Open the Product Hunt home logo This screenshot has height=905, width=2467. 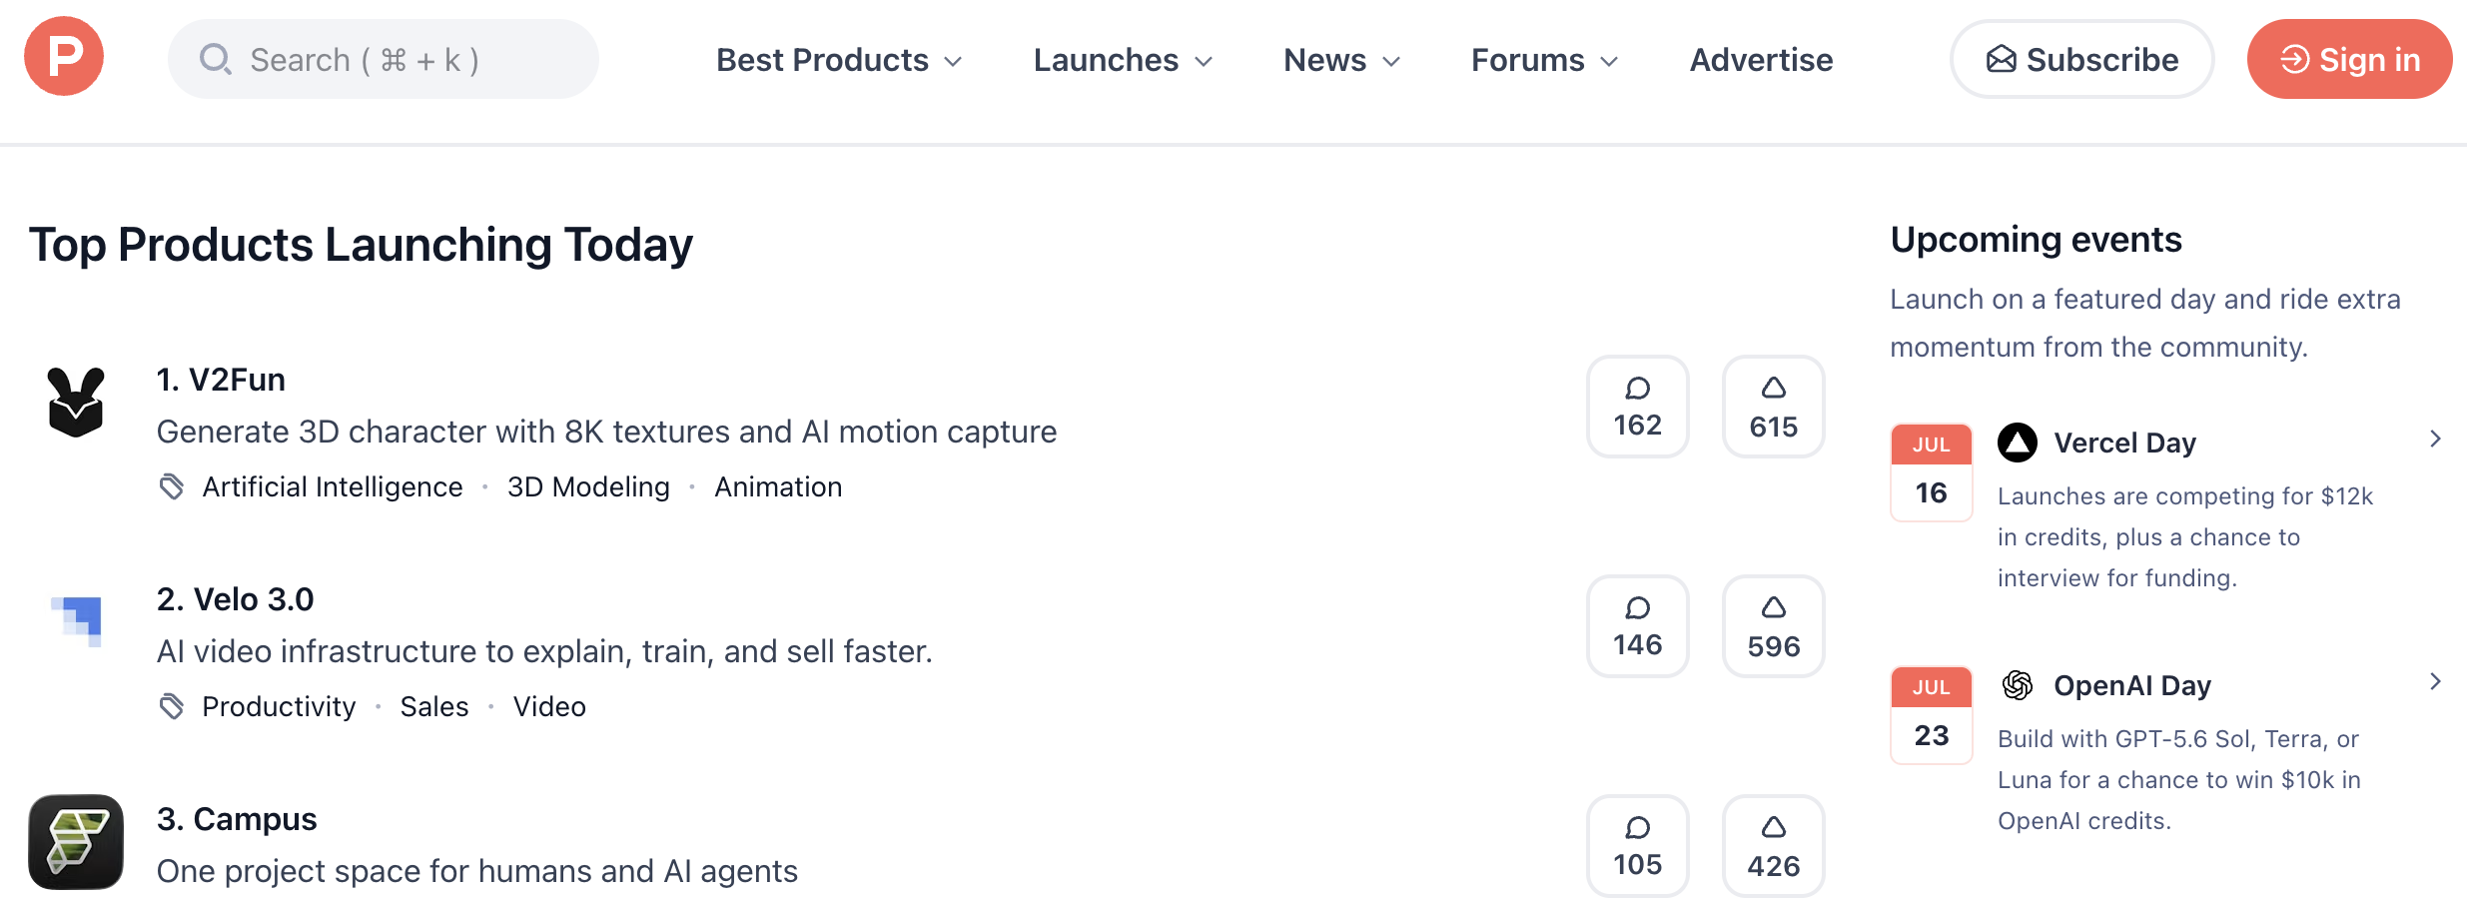point(64,56)
